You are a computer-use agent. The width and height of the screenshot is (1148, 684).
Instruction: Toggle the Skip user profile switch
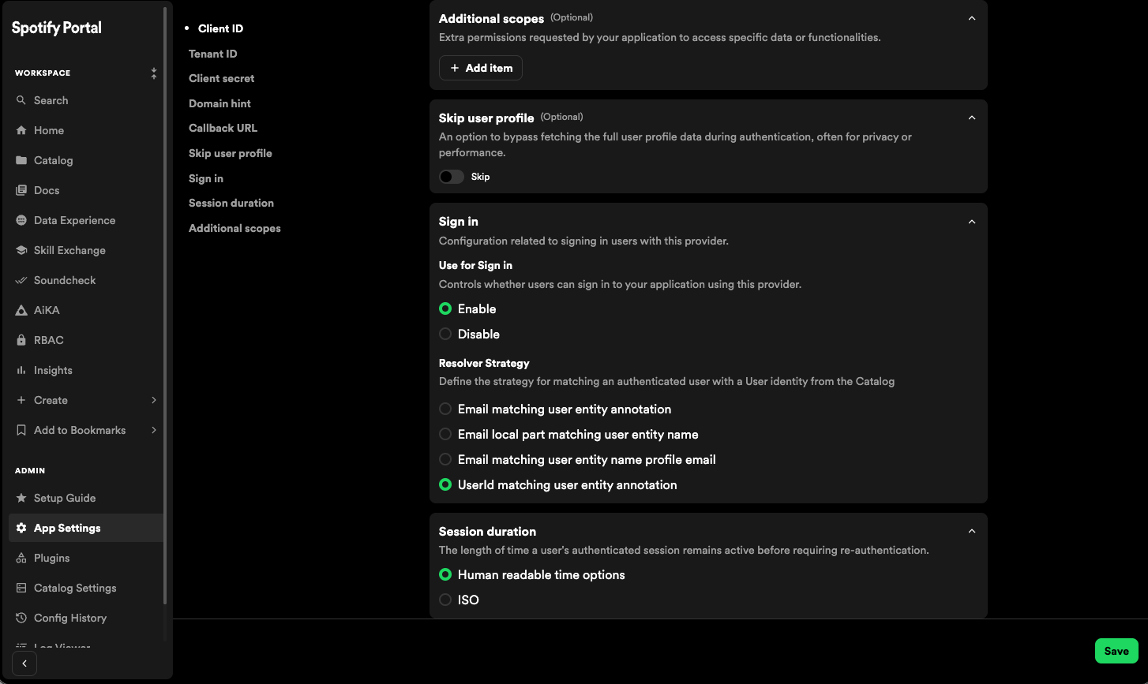452,177
